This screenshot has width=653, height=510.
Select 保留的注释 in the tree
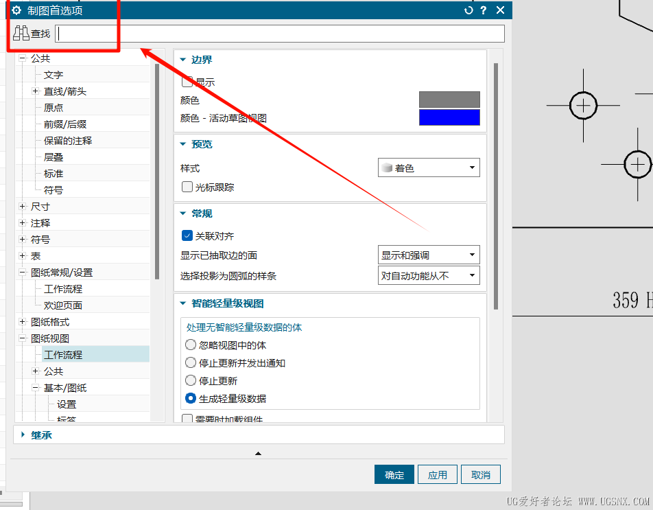(68, 141)
